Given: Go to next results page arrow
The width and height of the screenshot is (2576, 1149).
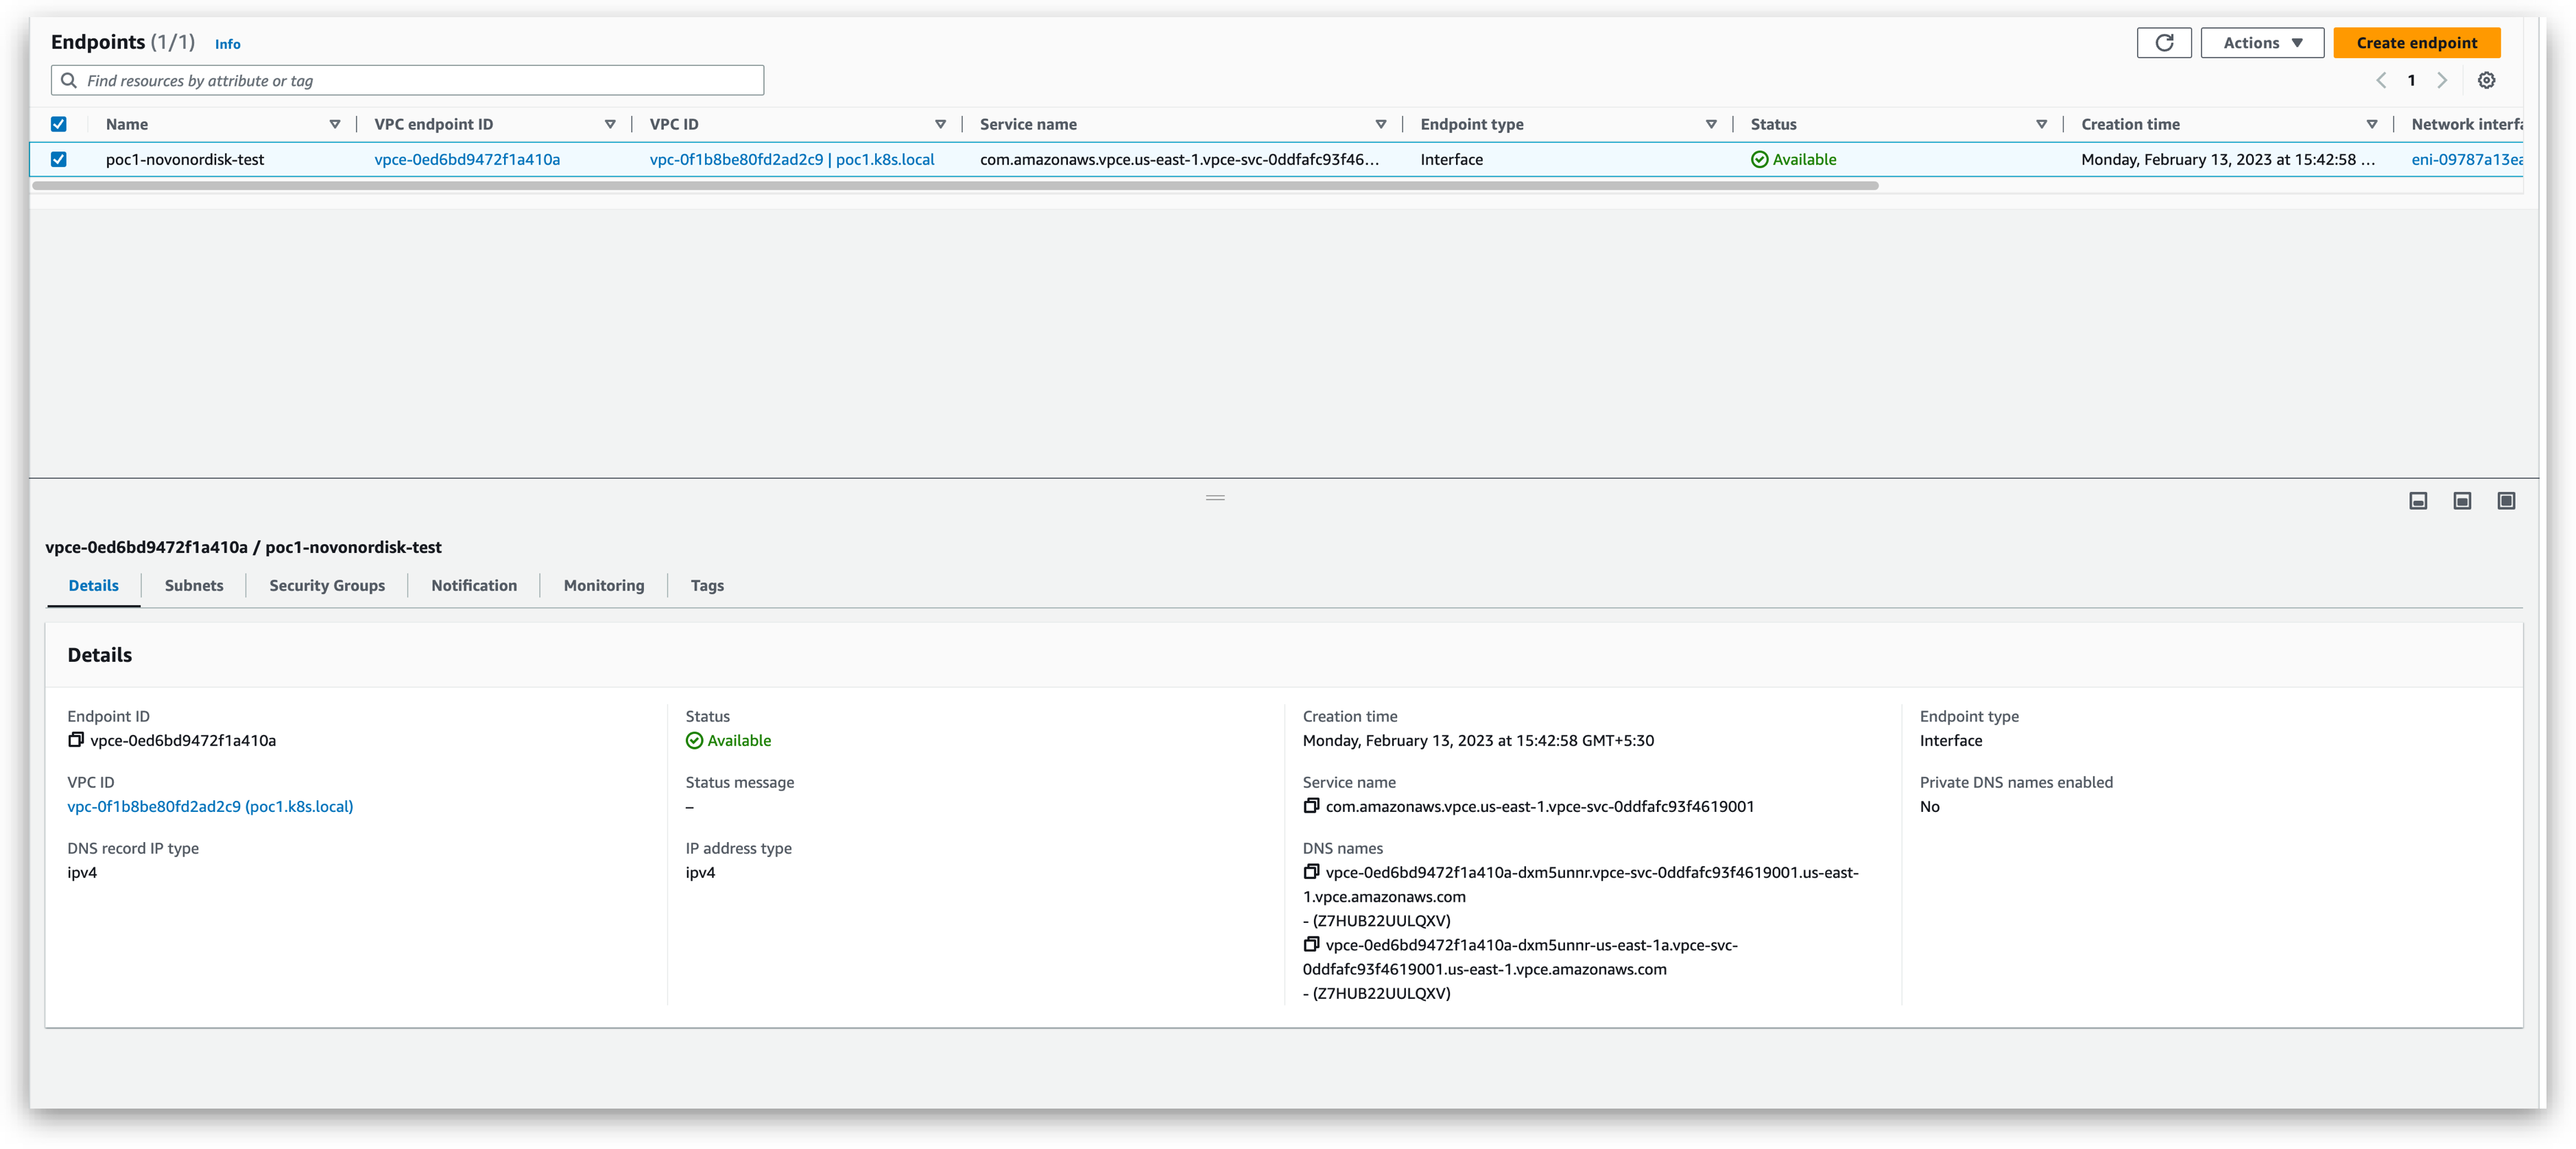Looking at the screenshot, I should pyautogui.click(x=2442, y=81).
